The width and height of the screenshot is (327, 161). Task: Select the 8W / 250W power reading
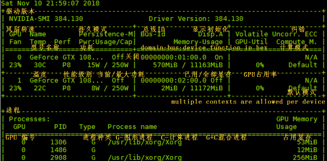(110, 88)
